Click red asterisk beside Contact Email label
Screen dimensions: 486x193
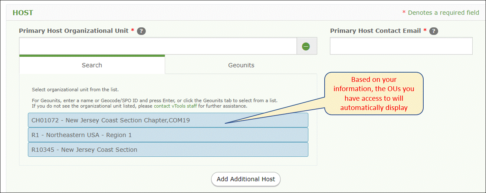tap(425, 30)
